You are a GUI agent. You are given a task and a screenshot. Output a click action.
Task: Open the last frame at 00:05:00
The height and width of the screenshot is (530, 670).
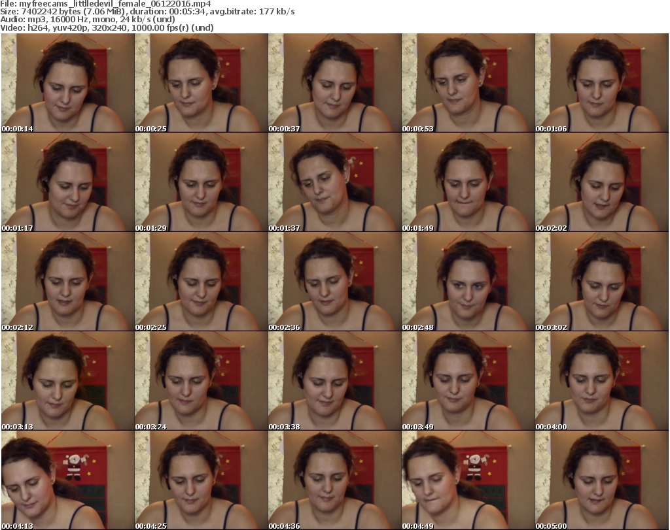[x=601, y=480]
